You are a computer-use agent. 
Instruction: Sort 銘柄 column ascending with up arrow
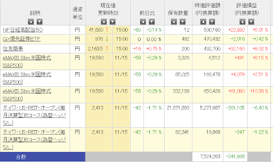(x=31, y=22)
